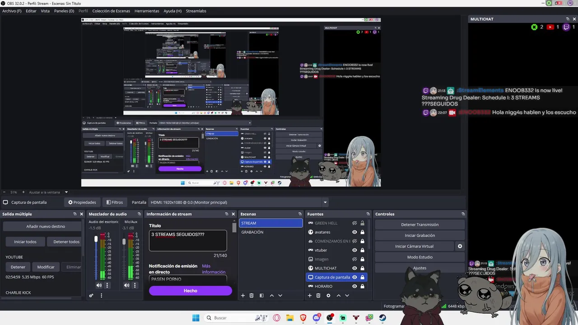Hide the avatares source
Image resolution: width=578 pixels, height=325 pixels.
point(354,232)
